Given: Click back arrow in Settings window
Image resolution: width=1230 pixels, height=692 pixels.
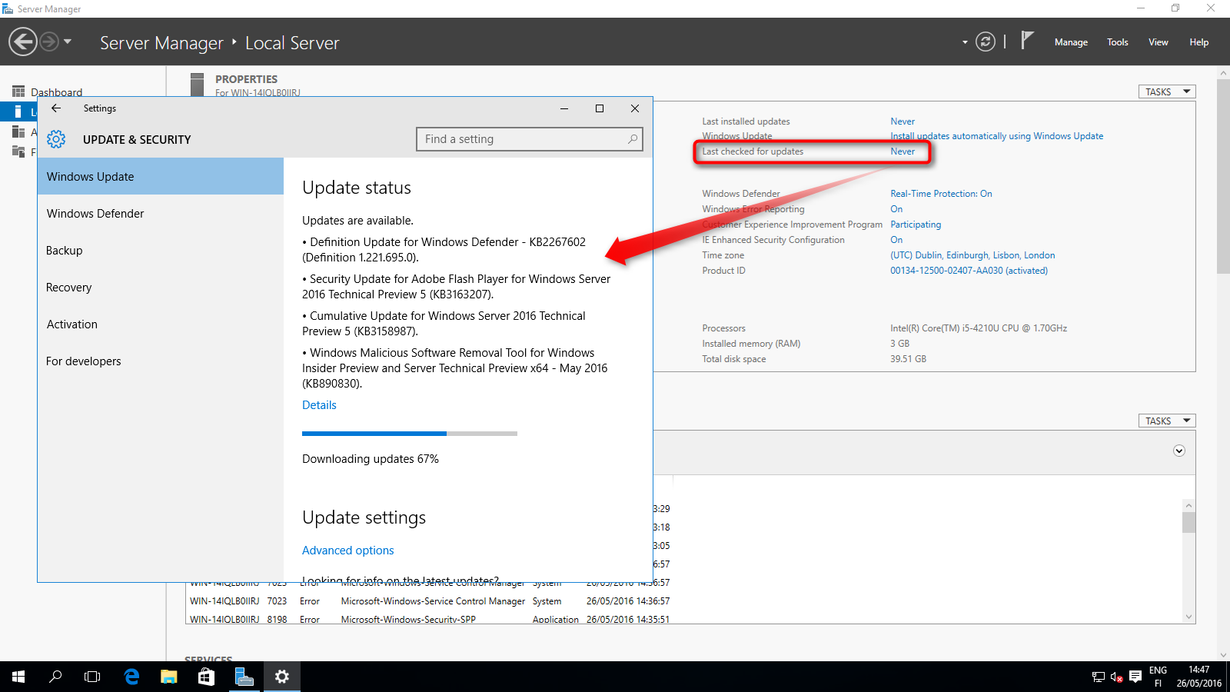Looking at the screenshot, I should coord(56,108).
